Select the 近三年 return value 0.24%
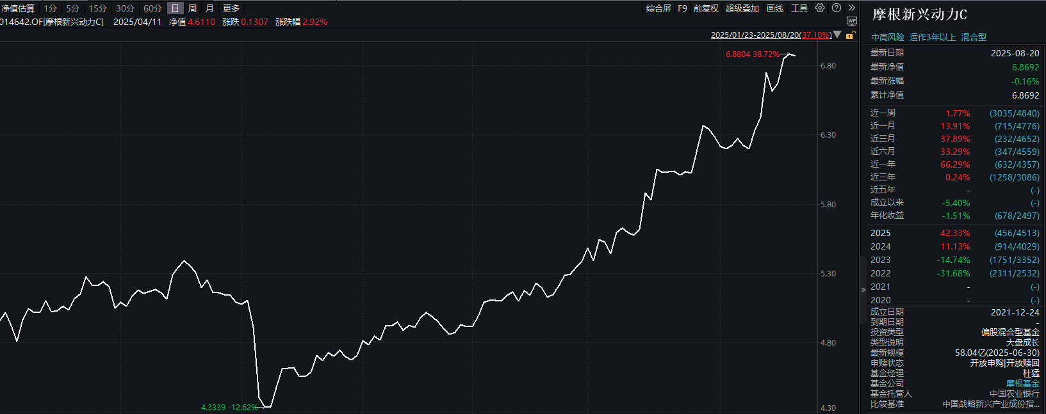Image resolution: width=1046 pixels, height=414 pixels. pyautogui.click(x=958, y=177)
